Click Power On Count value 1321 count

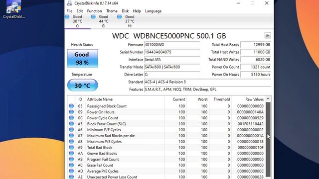[x=256, y=67]
